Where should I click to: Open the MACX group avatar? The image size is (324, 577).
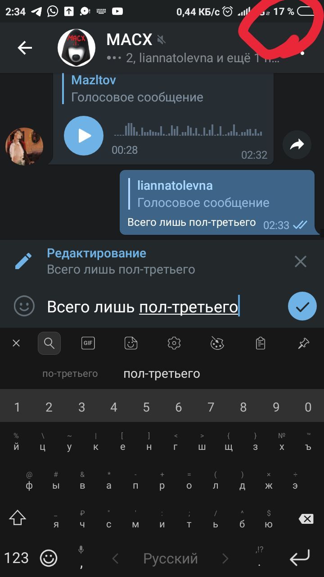click(x=76, y=48)
